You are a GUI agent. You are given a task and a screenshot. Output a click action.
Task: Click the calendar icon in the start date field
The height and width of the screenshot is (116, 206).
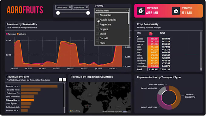tap(70, 7)
